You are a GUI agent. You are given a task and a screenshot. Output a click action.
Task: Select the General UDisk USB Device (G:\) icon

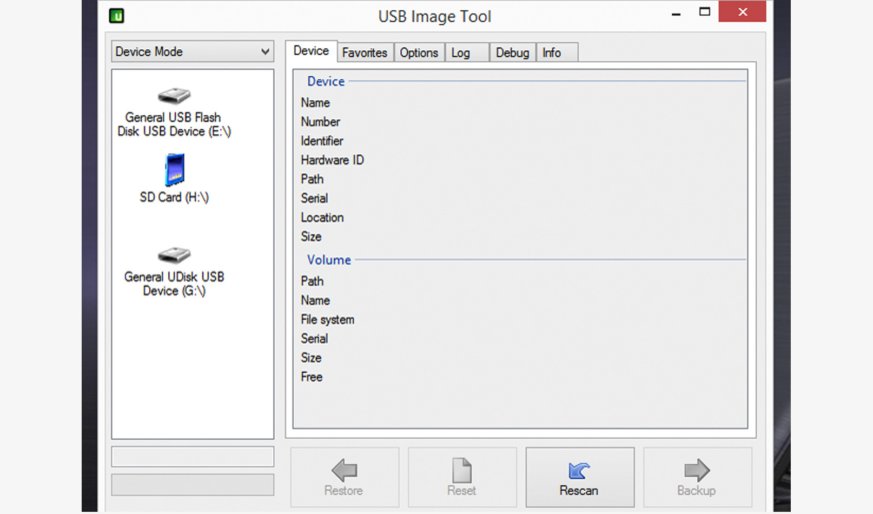[x=174, y=255]
